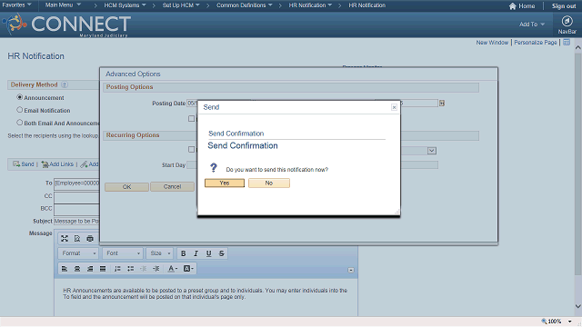This screenshot has height=327, width=582.
Task: Open the Favorites menu
Action: 16,5
